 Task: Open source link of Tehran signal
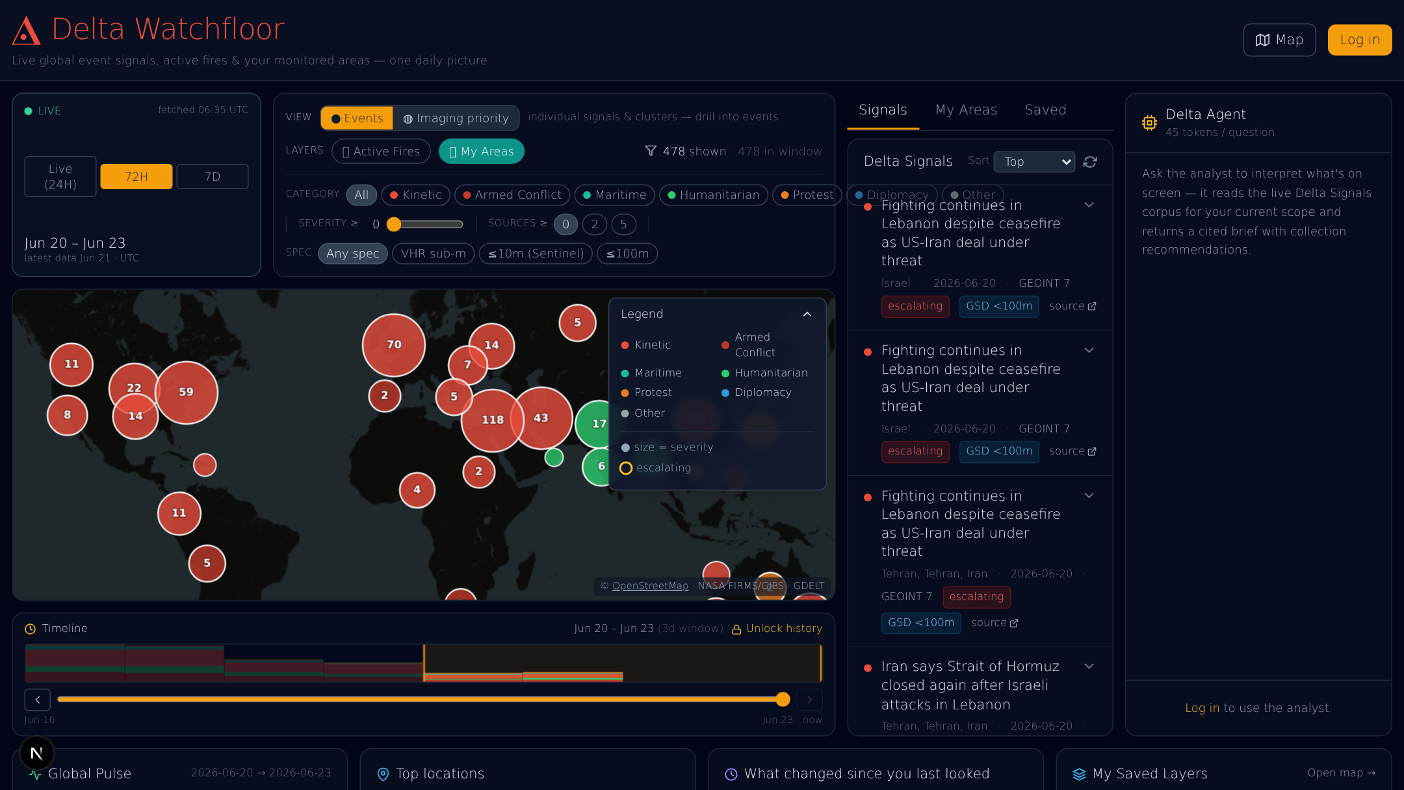click(994, 623)
